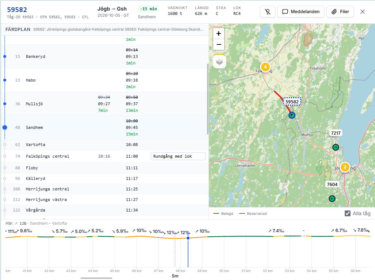Select train 59582 position marker on map
Screen dimensions: 375x280
(x=292, y=115)
